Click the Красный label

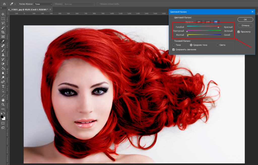pyautogui.click(x=228, y=27)
